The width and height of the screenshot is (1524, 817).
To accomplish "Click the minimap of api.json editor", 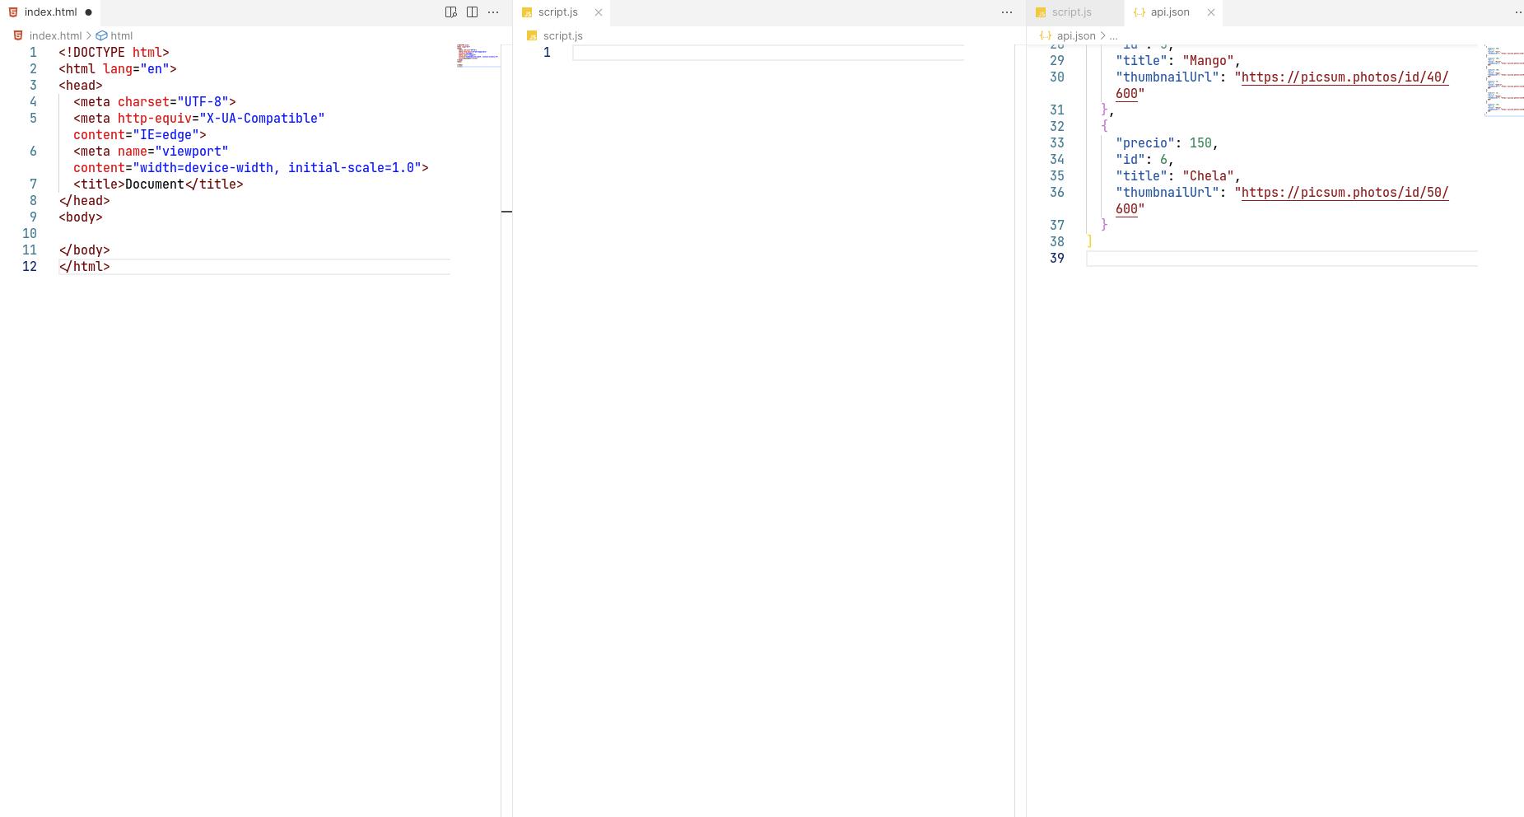I will coord(1504,80).
